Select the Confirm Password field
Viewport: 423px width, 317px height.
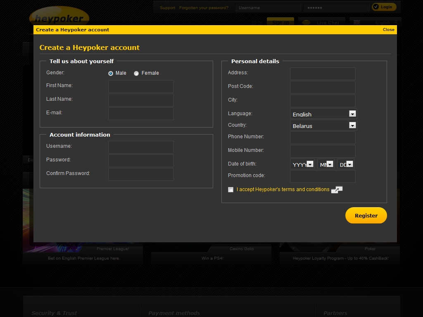tap(141, 175)
